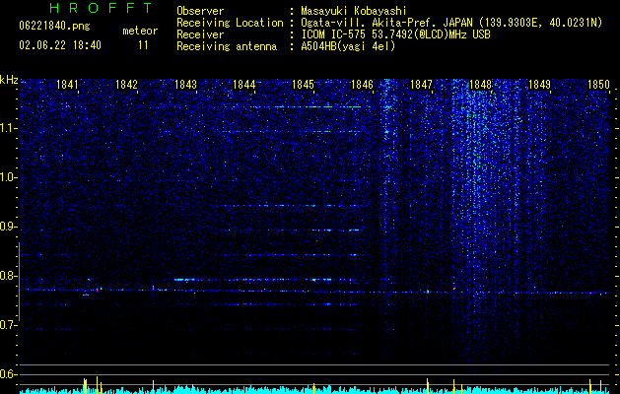The height and width of the screenshot is (394, 620).
Task: Click the meteor count 11
Action: click(x=143, y=45)
